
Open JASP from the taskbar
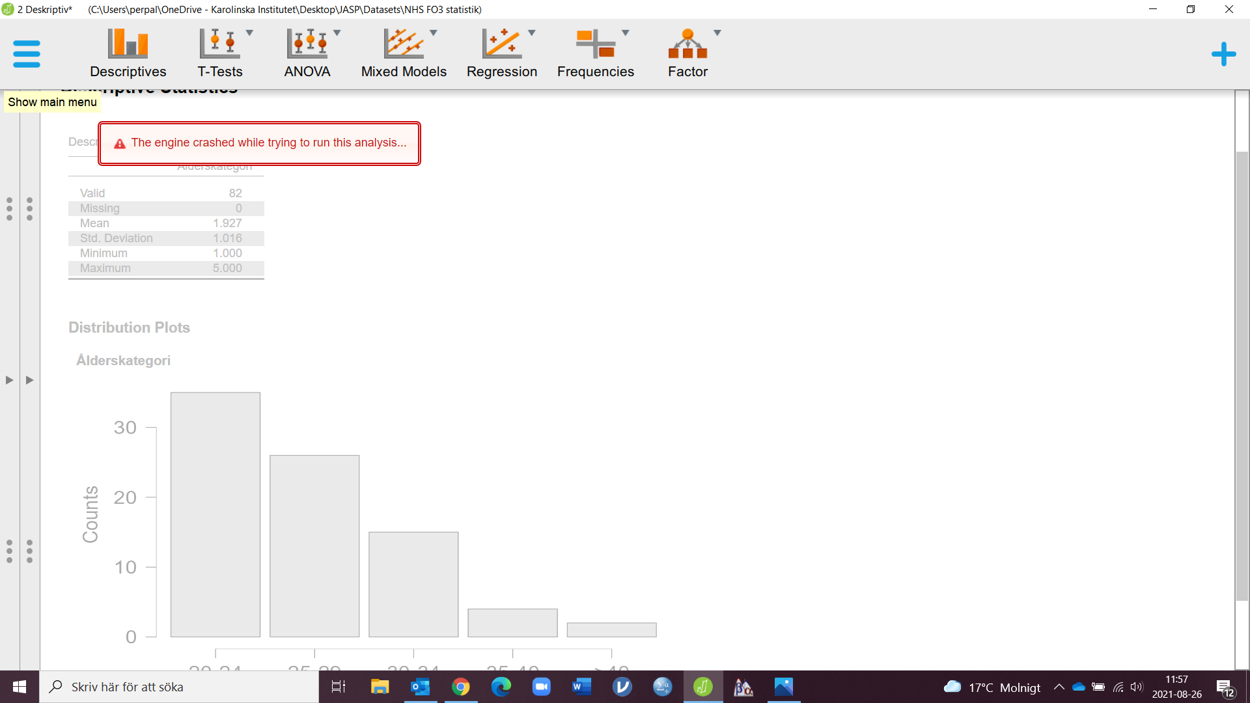coord(702,687)
